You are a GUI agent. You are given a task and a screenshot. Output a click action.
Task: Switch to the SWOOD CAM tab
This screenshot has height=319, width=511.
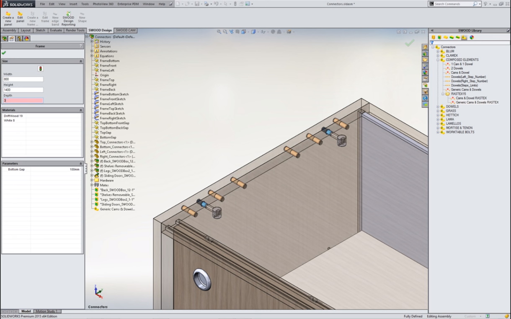(125, 30)
